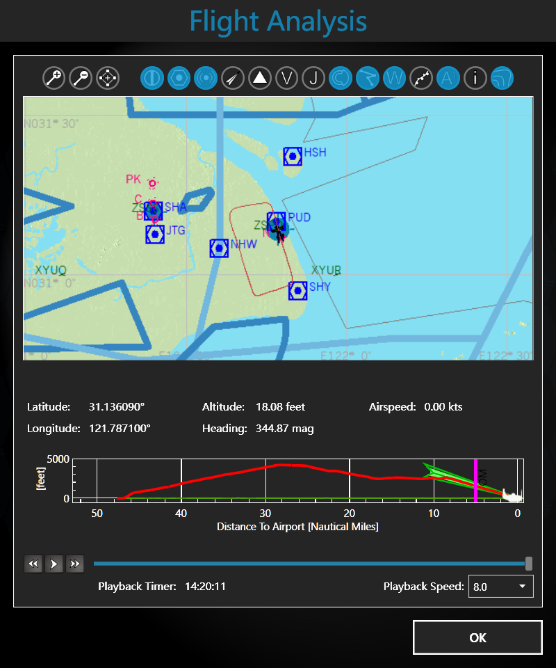
Task: Click the OK button
Action: click(477, 638)
